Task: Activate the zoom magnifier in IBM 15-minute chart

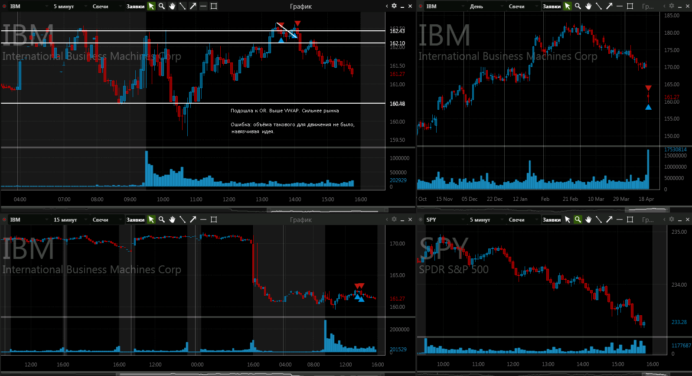Action: [x=162, y=219]
